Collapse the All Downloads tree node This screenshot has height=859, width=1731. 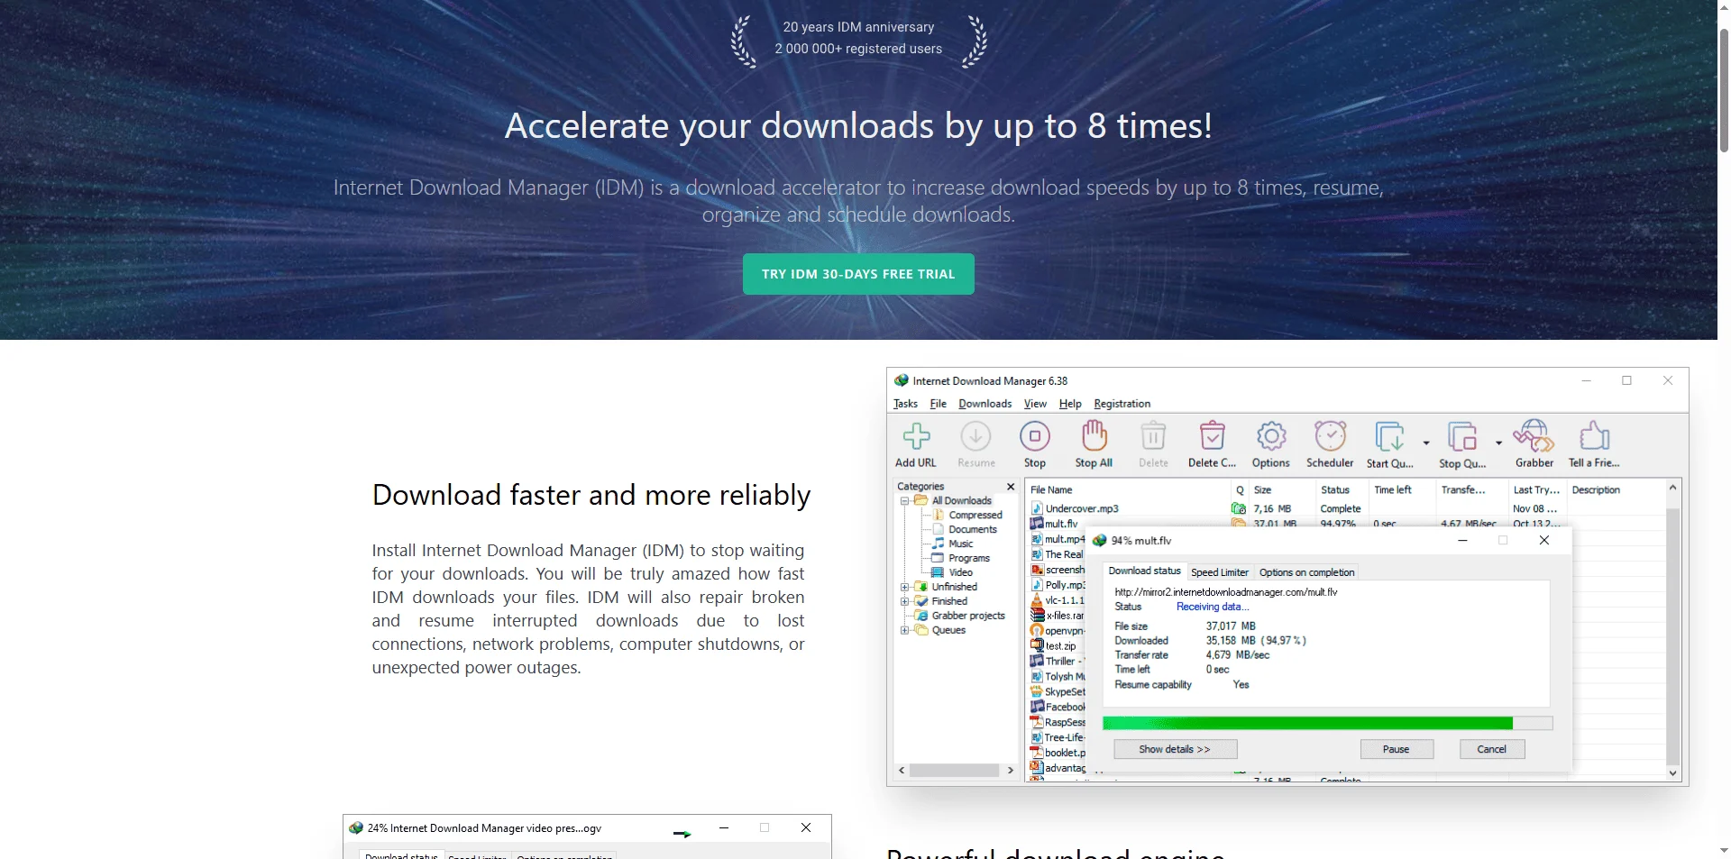tap(904, 500)
